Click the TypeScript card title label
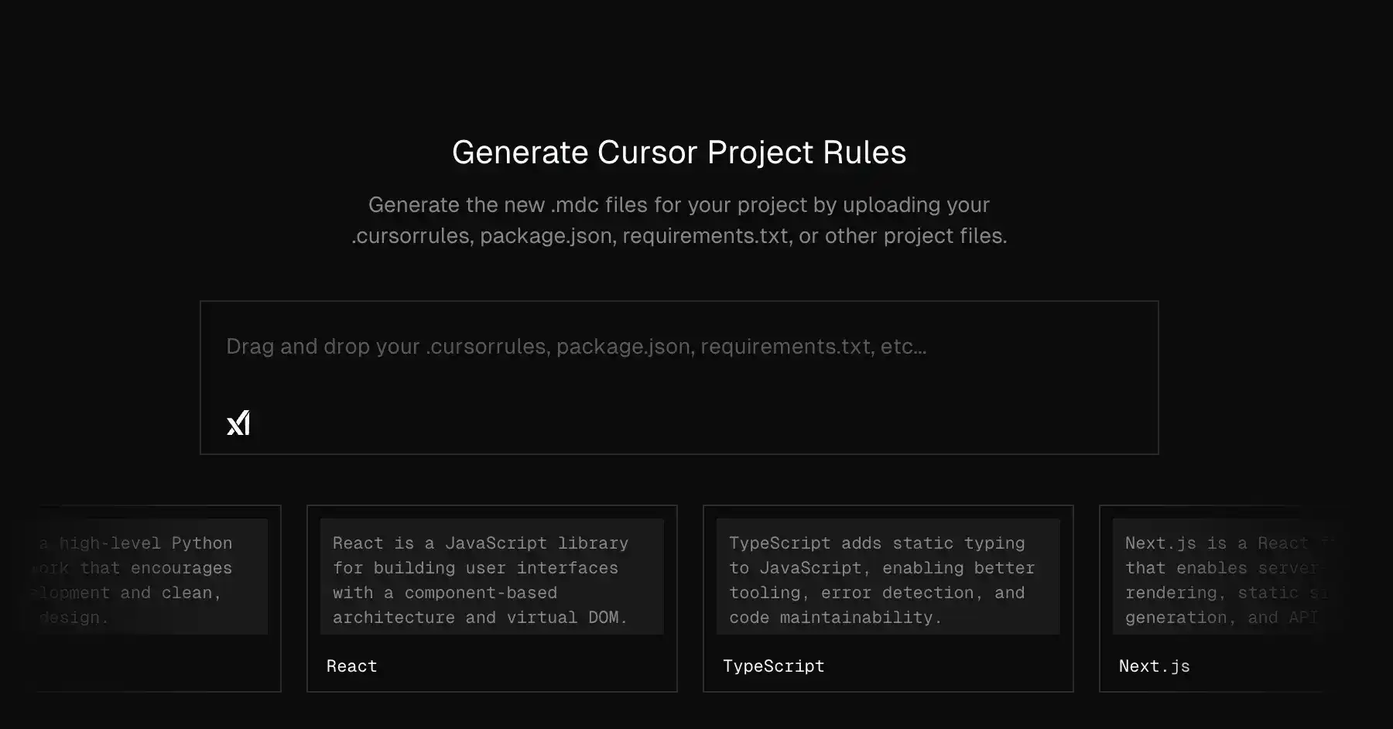Image resolution: width=1393 pixels, height=729 pixels. pos(773,666)
